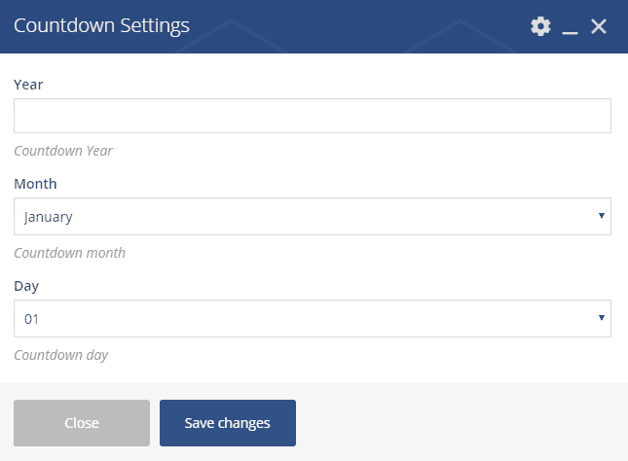Click the Day dropdown arrow

point(601,317)
